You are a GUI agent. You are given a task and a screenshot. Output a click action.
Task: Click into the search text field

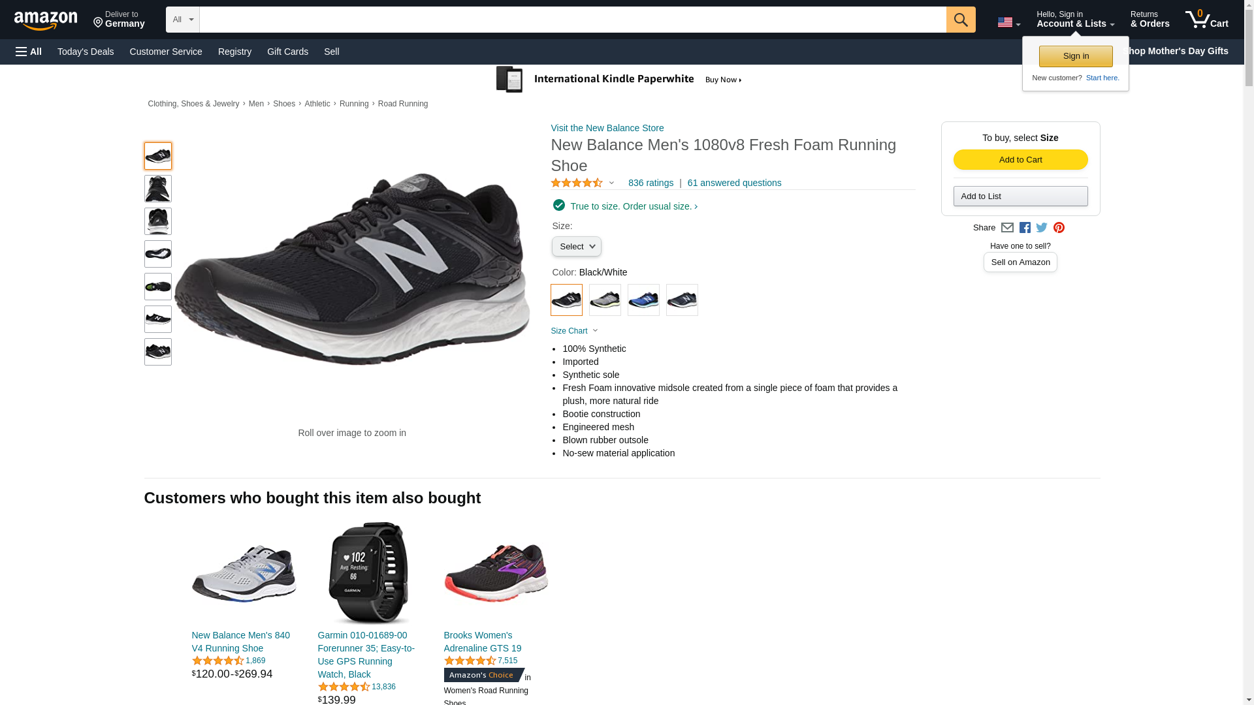click(572, 20)
